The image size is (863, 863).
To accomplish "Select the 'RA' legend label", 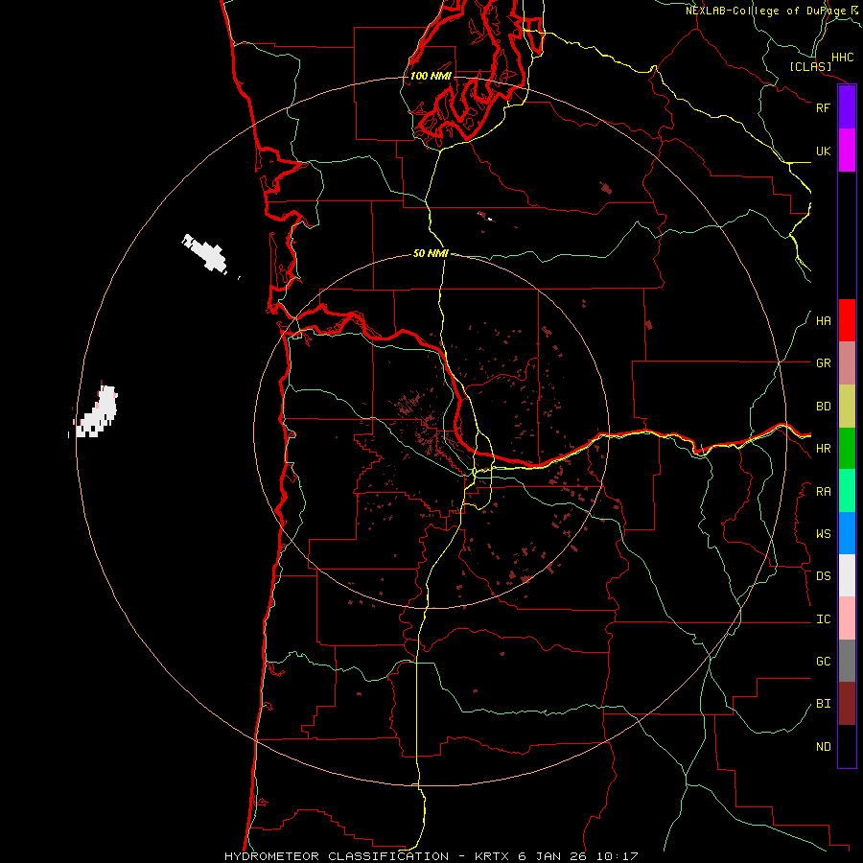I will pyautogui.click(x=823, y=492).
